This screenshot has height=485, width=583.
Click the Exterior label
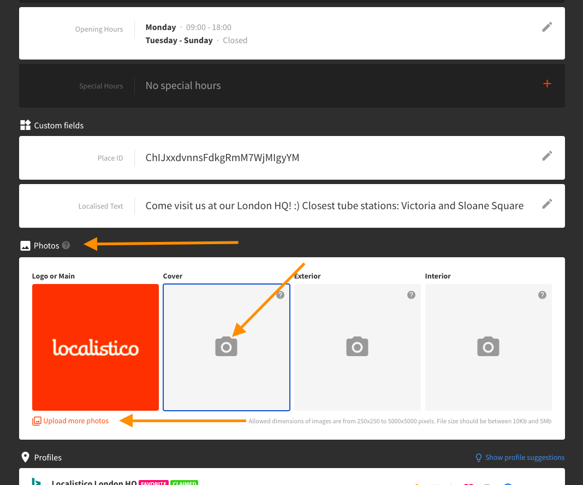coord(307,276)
